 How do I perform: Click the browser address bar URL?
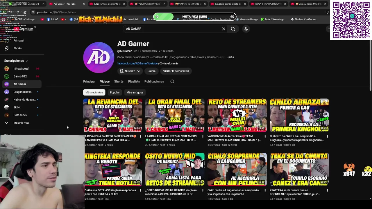coord(56,12)
